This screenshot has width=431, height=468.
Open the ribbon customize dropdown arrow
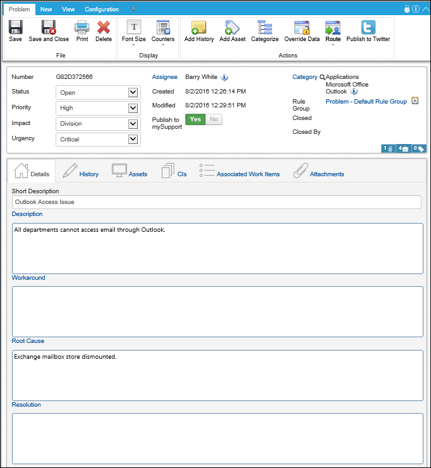click(x=133, y=9)
